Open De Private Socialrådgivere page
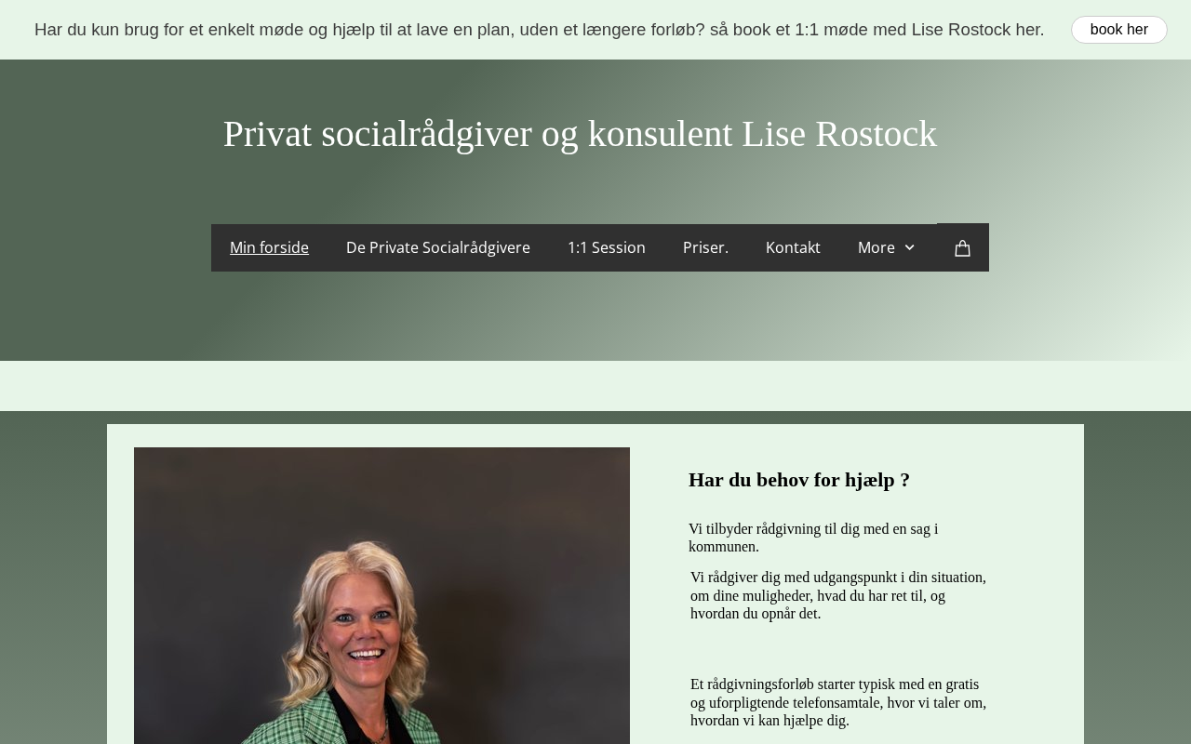The image size is (1191, 744). pyautogui.click(x=438, y=247)
